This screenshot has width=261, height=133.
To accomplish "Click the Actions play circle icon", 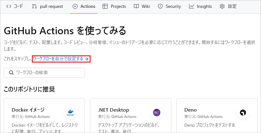I will click(x=75, y=6).
